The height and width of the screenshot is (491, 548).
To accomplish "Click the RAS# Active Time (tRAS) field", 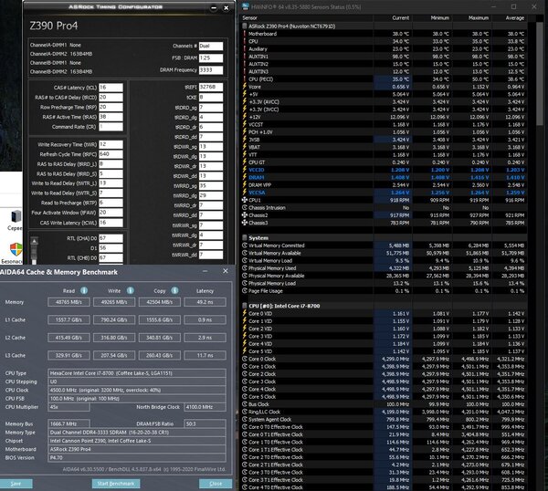I will (x=111, y=117).
